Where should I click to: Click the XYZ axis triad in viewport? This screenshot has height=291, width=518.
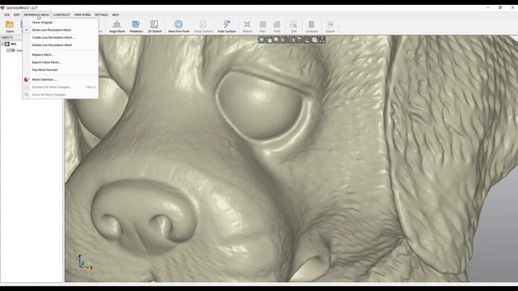pyautogui.click(x=84, y=262)
